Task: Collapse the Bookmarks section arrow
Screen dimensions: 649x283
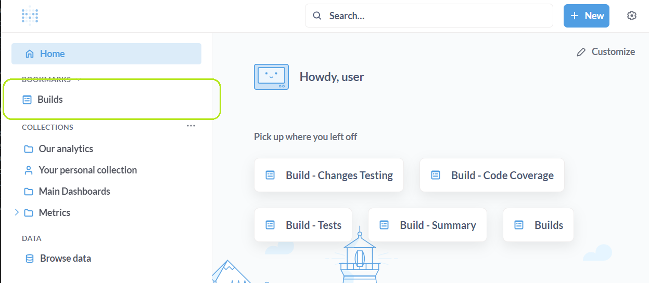Action: point(79,79)
